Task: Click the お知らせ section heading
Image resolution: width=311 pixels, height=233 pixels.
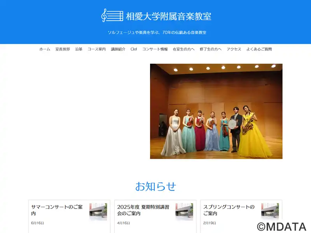Action: click(155, 186)
